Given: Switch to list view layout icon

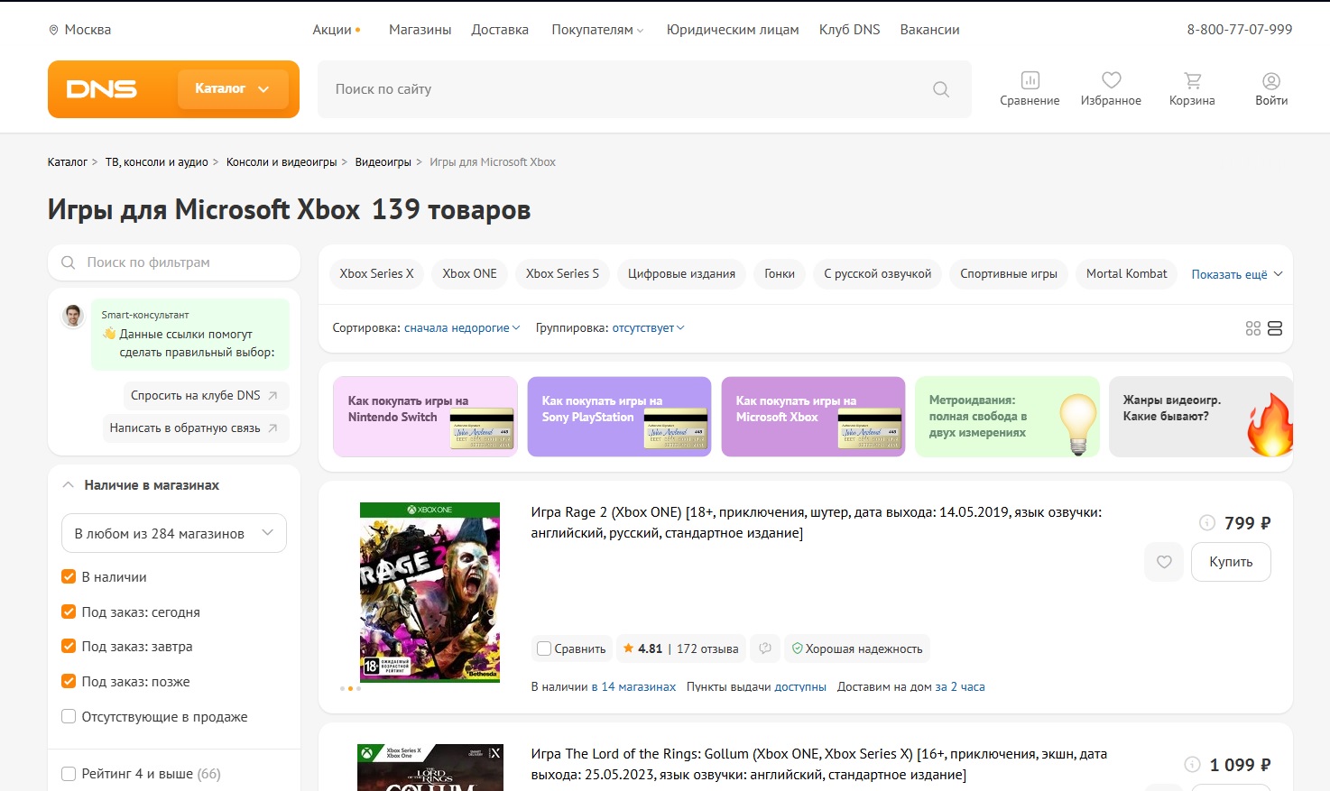Looking at the screenshot, I should coord(1275,328).
